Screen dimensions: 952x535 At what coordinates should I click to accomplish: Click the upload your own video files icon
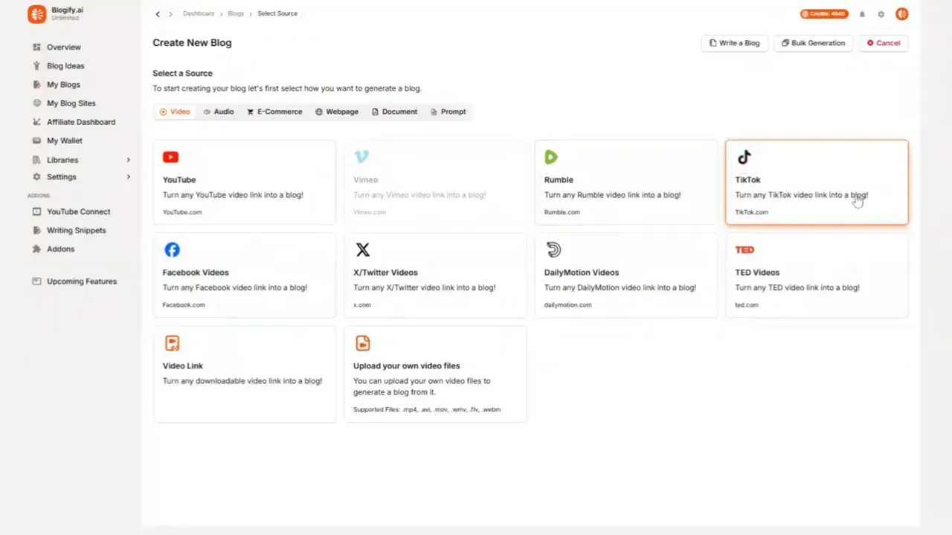[362, 343]
